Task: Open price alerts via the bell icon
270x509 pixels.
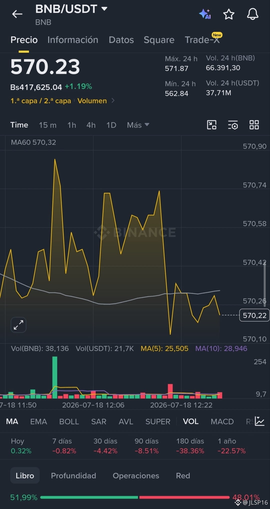Action: [252, 14]
